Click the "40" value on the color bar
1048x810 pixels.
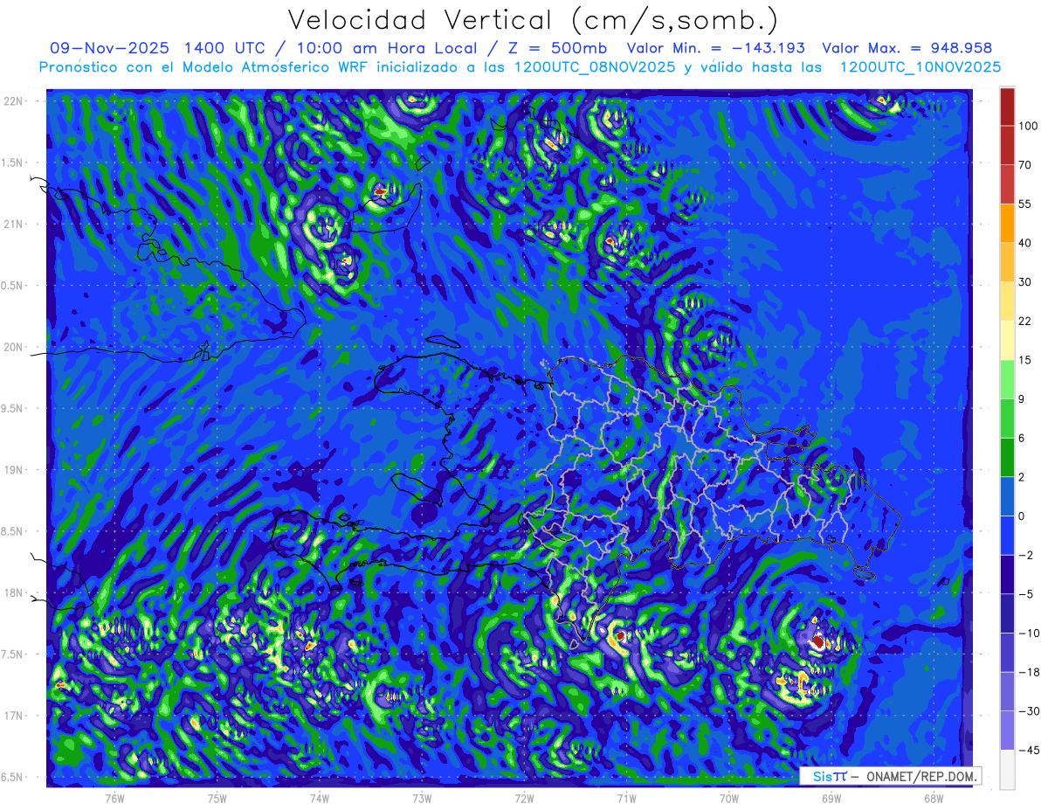click(x=1025, y=243)
